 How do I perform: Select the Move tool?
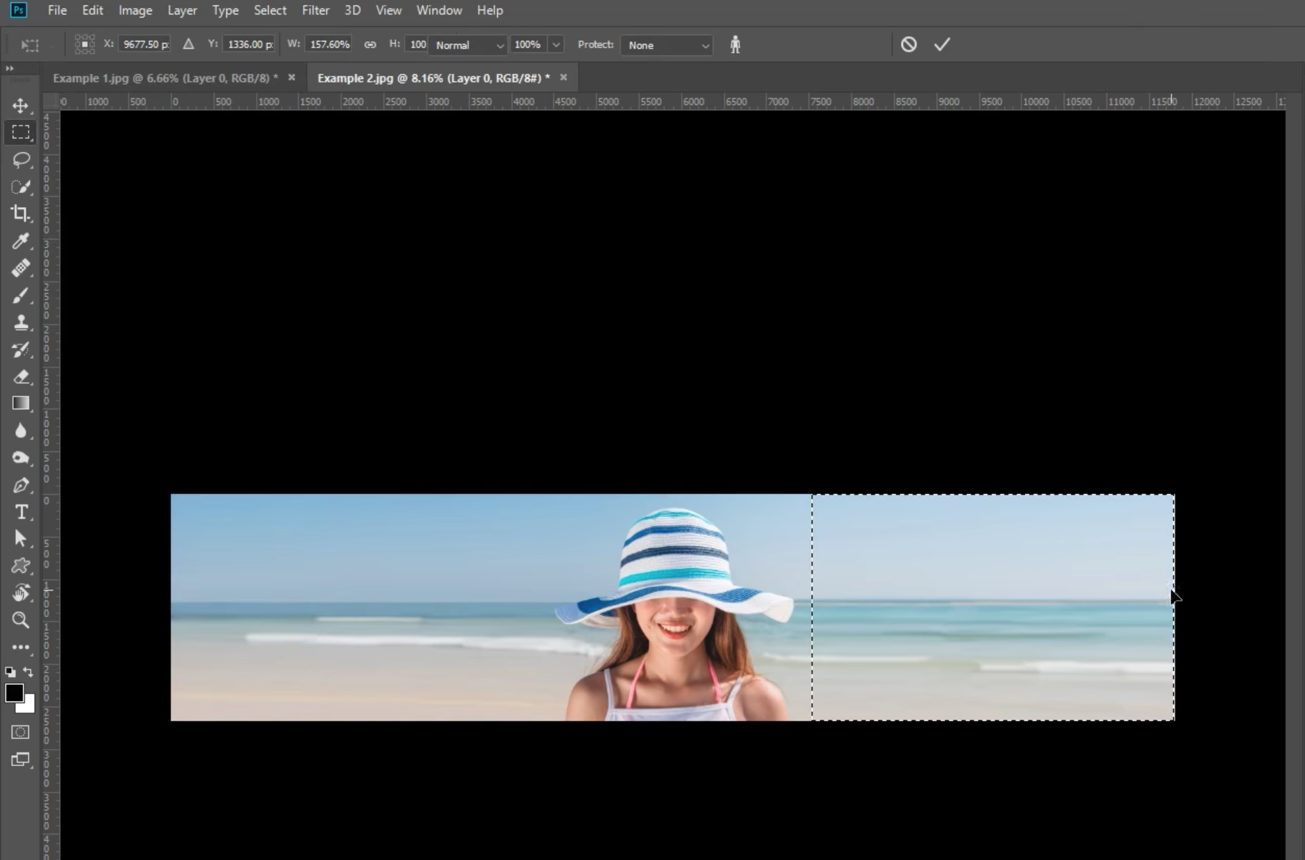pyautogui.click(x=20, y=106)
